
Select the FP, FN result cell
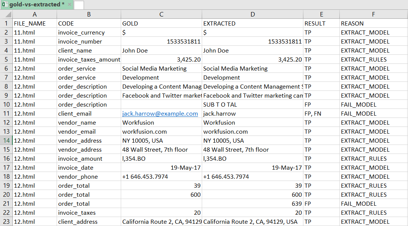click(321, 113)
